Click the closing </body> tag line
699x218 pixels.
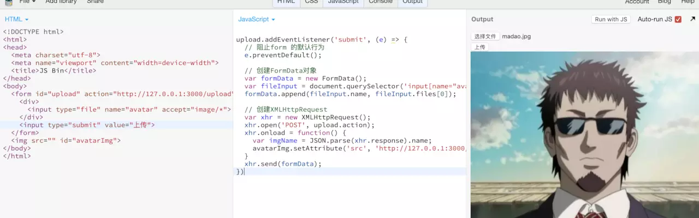[17, 148]
